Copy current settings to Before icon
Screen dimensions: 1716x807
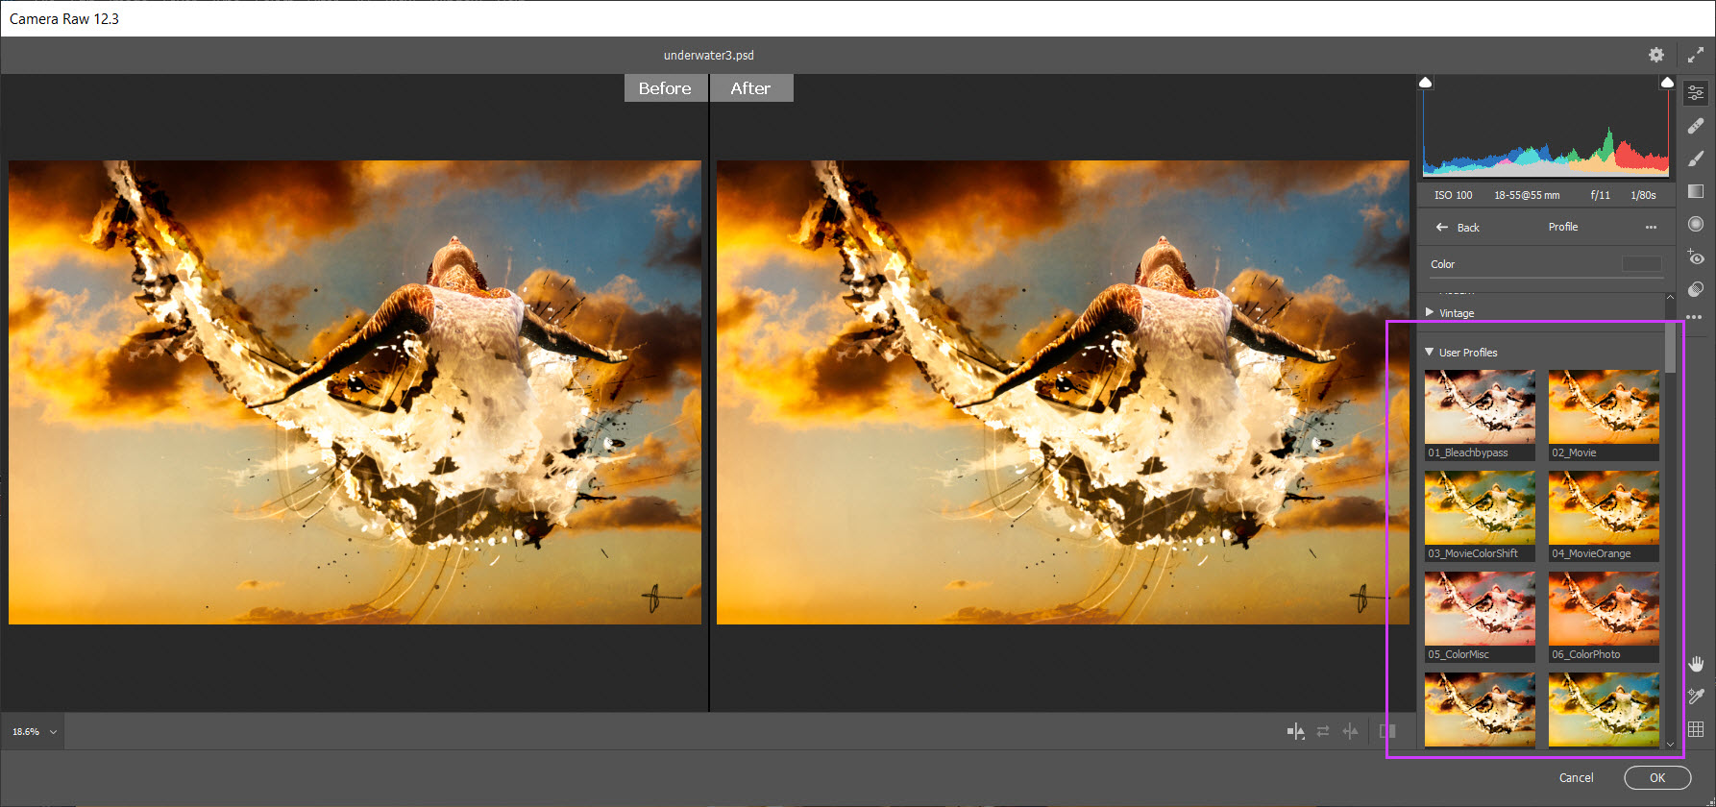point(1351,732)
